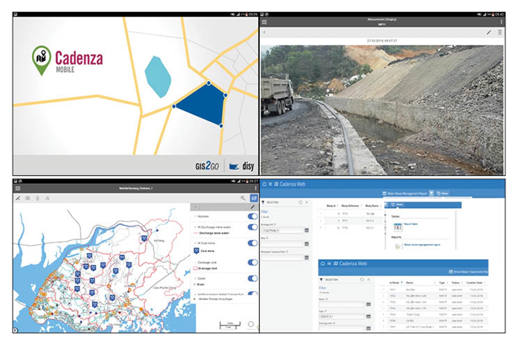The height and width of the screenshot is (345, 518).
Task: Expand the Discharge mine water layer group
Action: (x=196, y=227)
